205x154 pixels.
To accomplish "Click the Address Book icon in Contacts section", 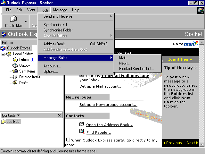I will pos(82,124).
